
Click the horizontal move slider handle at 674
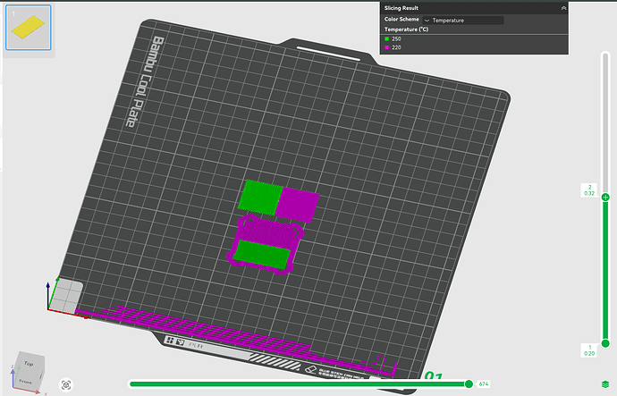click(469, 383)
